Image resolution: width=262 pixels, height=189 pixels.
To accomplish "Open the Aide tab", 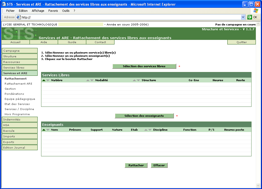I will pos(44,42).
